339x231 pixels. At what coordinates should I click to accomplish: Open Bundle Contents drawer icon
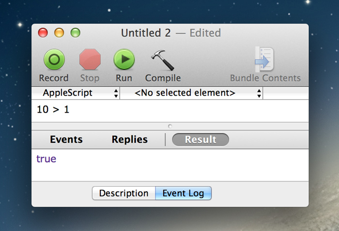pos(264,59)
